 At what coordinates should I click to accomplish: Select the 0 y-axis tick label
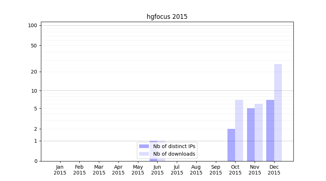[x=35, y=161]
